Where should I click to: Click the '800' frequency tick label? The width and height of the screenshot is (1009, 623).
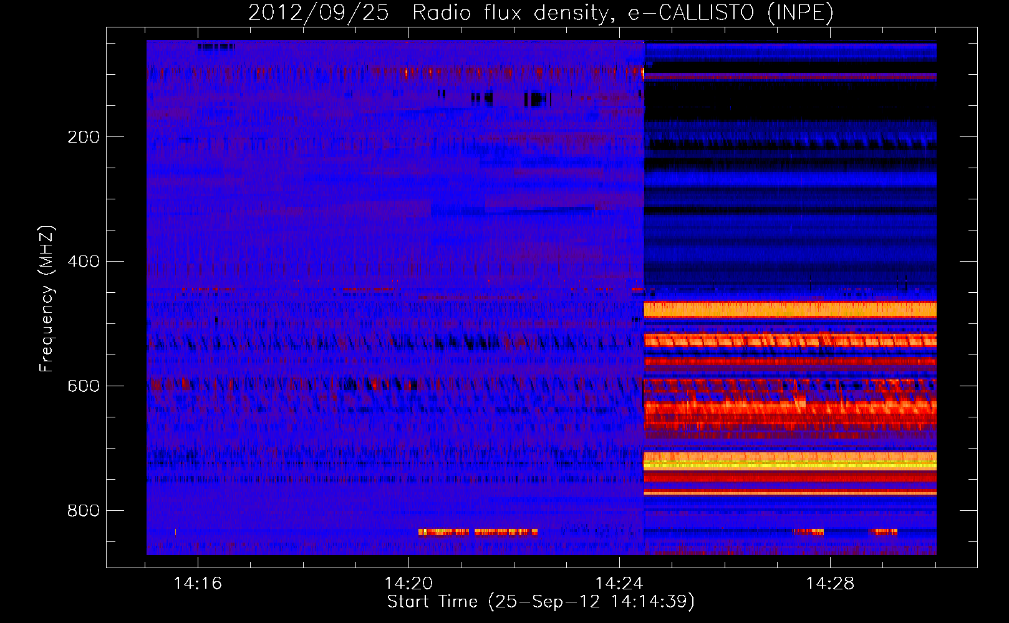84,511
